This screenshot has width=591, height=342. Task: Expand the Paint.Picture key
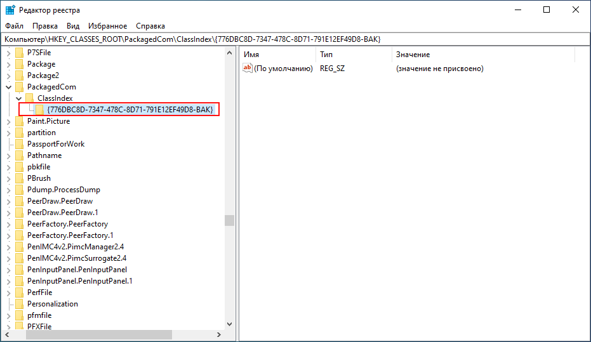tap(9, 121)
